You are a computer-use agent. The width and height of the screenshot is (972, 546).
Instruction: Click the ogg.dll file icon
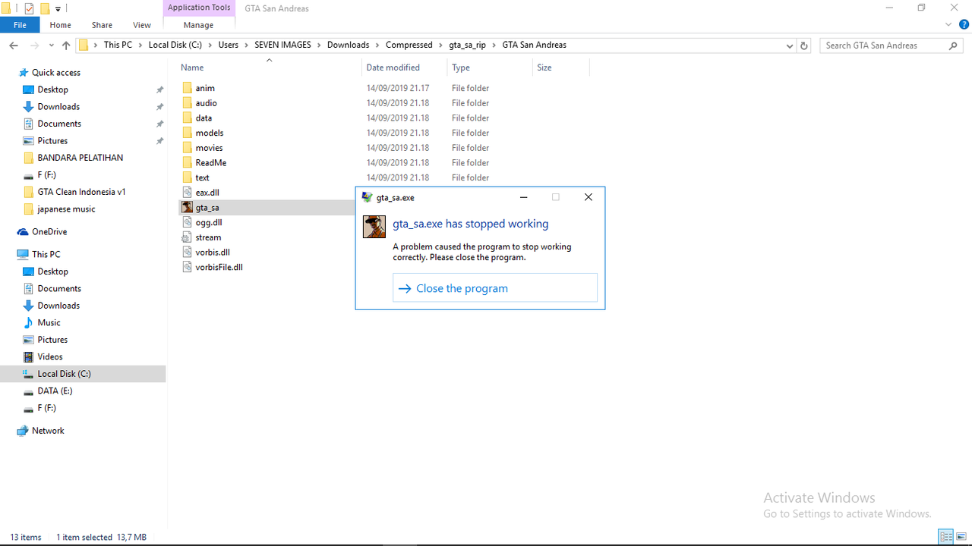point(188,222)
